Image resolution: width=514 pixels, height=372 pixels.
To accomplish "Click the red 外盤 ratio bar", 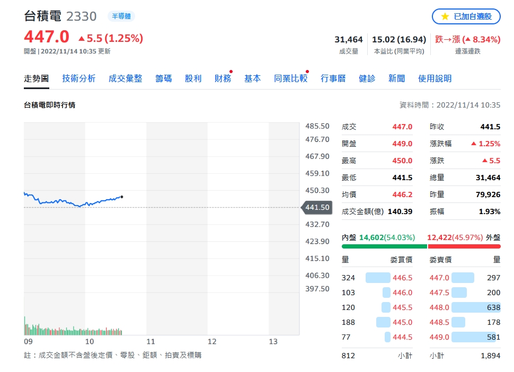I will coord(464,246).
